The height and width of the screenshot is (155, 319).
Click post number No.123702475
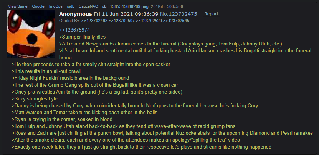coord(179,14)
